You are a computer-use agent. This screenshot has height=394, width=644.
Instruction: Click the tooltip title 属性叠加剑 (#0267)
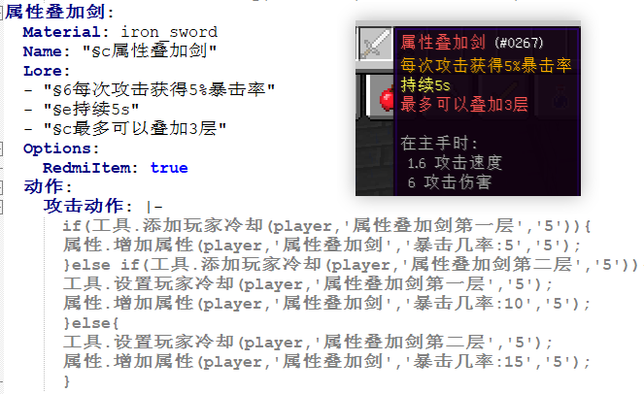[472, 43]
